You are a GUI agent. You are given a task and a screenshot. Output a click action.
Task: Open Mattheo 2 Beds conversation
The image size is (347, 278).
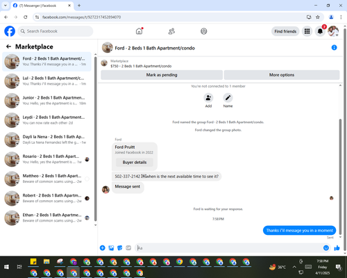(x=46, y=179)
